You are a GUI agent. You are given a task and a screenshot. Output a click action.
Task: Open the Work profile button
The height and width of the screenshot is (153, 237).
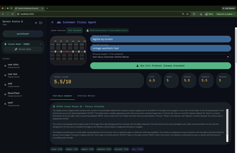(209, 14)
